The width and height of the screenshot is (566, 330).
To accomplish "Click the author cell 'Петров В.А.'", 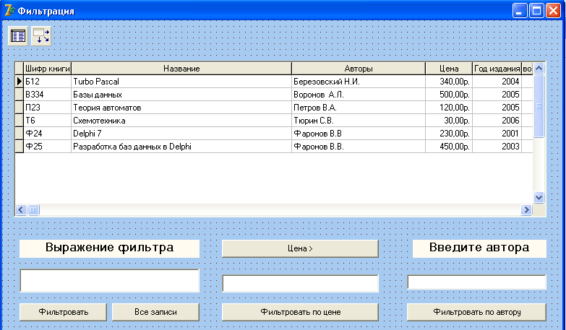I will click(359, 108).
